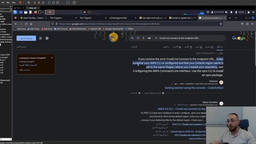Open the Help menu
This screenshot has width=256, height=144.
pos(14,2)
